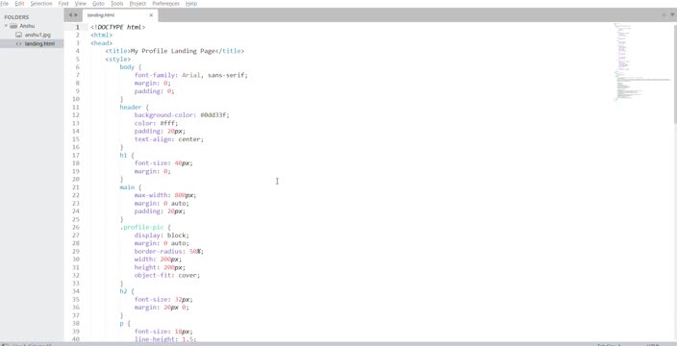
Task: Click line number 26 in the gutter
Action: [76, 227]
